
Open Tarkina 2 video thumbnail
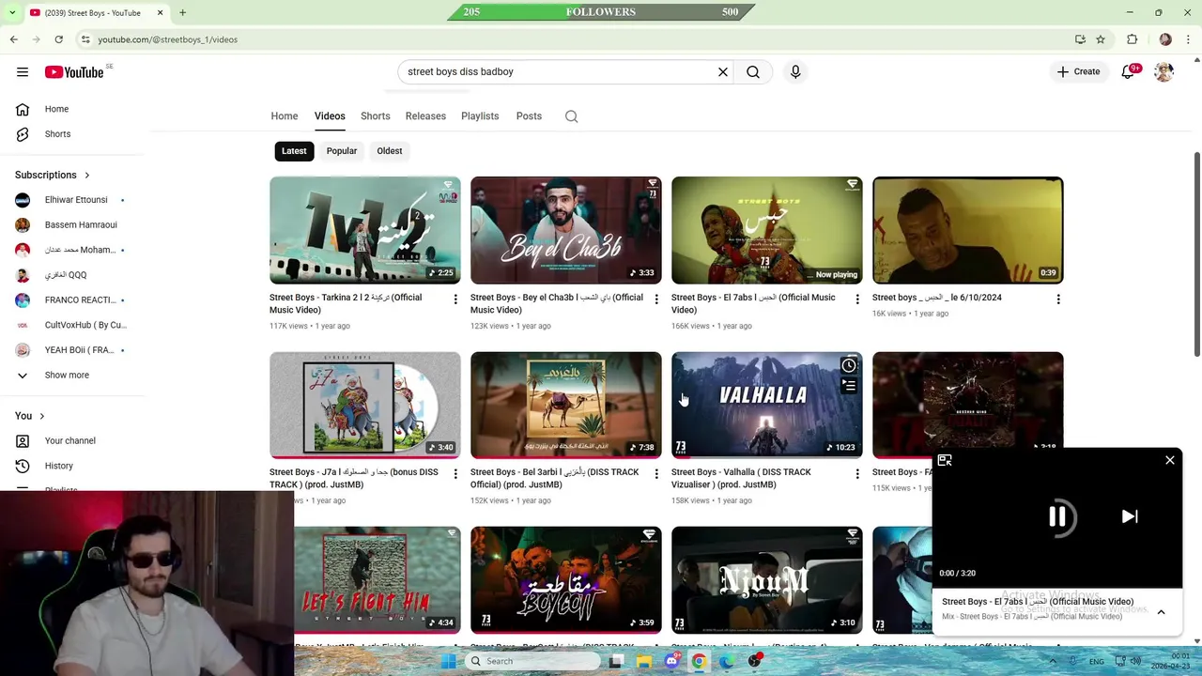(365, 230)
